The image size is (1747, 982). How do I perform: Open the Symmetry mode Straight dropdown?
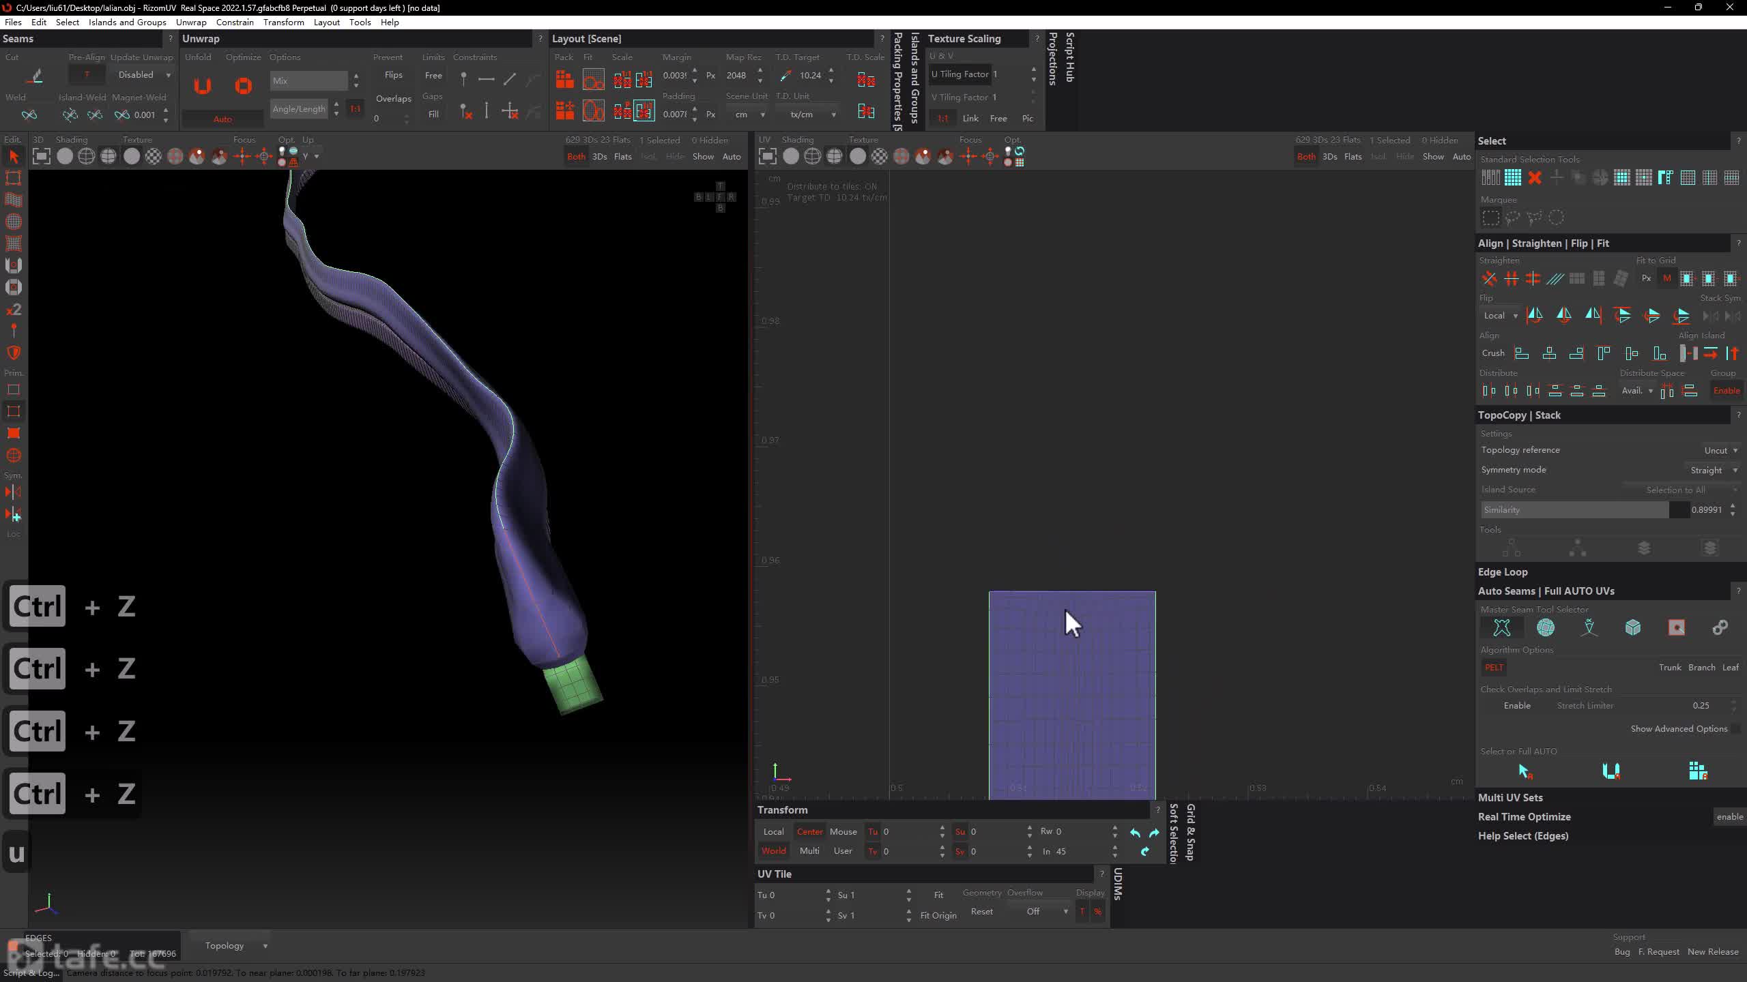[x=1713, y=470]
